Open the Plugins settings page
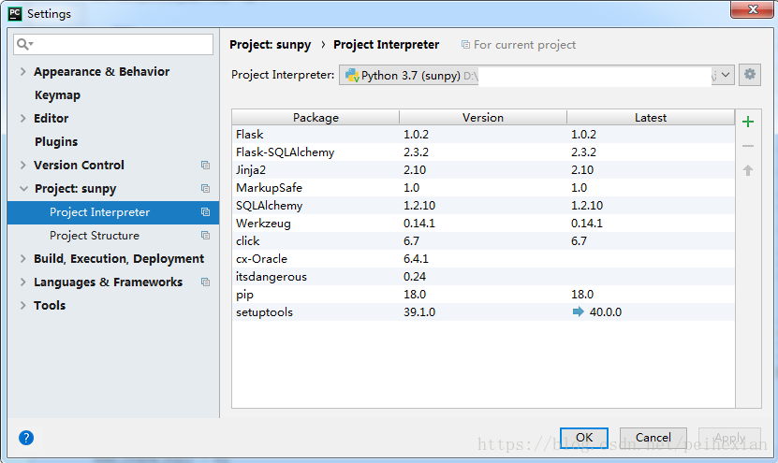The width and height of the screenshot is (778, 463). (x=56, y=142)
